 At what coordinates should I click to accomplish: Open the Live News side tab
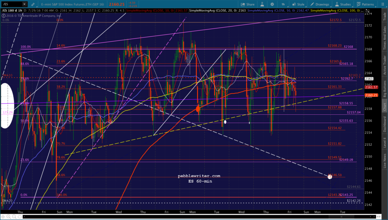pos(385,161)
